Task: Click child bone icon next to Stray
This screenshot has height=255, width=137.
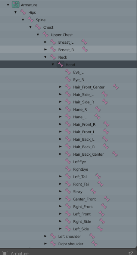Action: coord(93,191)
